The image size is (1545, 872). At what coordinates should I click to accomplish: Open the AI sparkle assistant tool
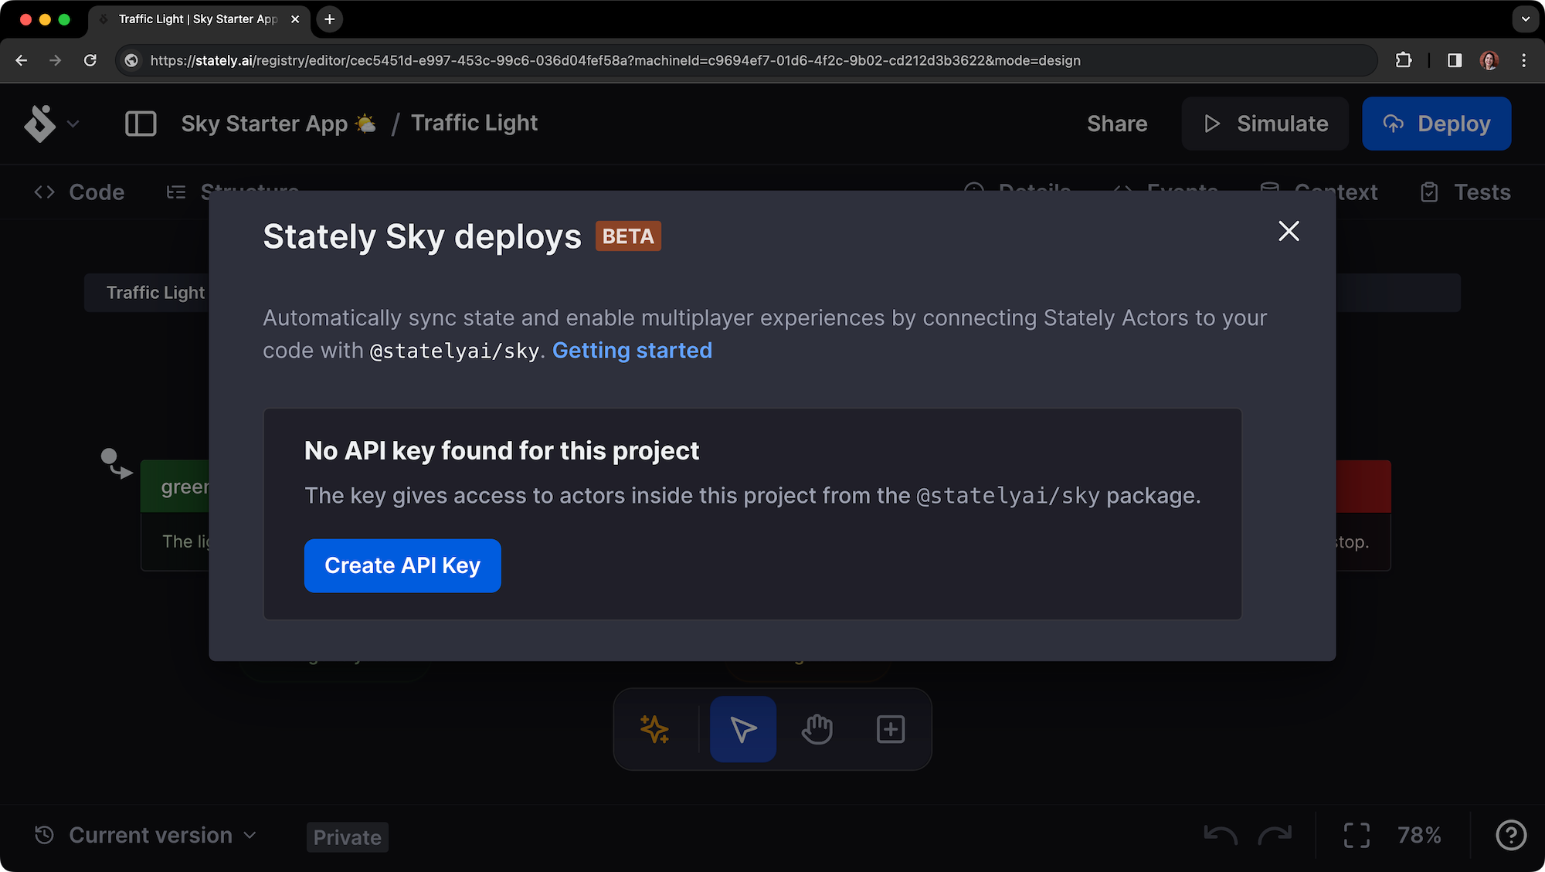[x=654, y=728]
